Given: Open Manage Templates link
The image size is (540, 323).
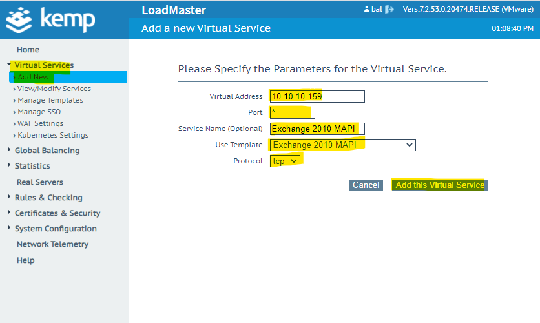Looking at the screenshot, I should pos(50,100).
